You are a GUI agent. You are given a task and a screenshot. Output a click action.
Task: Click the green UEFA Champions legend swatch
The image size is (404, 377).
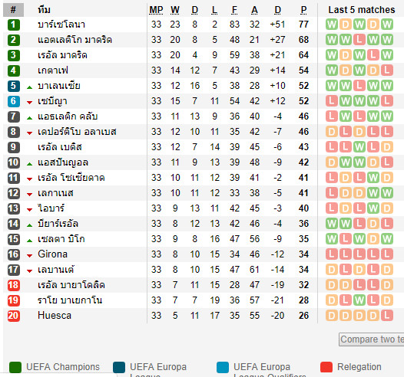(x=15, y=367)
